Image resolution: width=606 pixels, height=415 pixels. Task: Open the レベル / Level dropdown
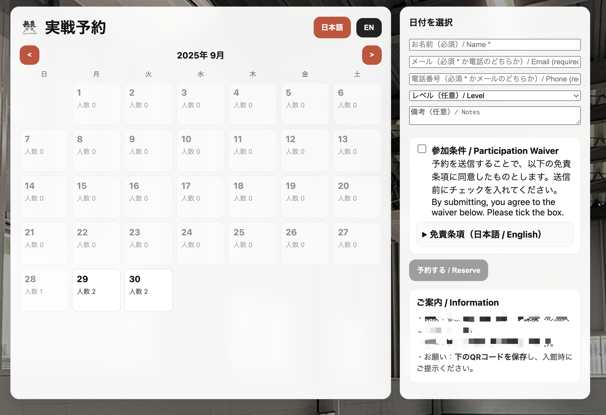(494, 96)
